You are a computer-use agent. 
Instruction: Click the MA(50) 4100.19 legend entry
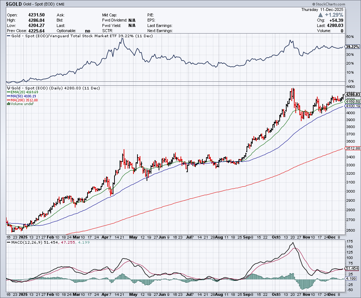point(21,96)
